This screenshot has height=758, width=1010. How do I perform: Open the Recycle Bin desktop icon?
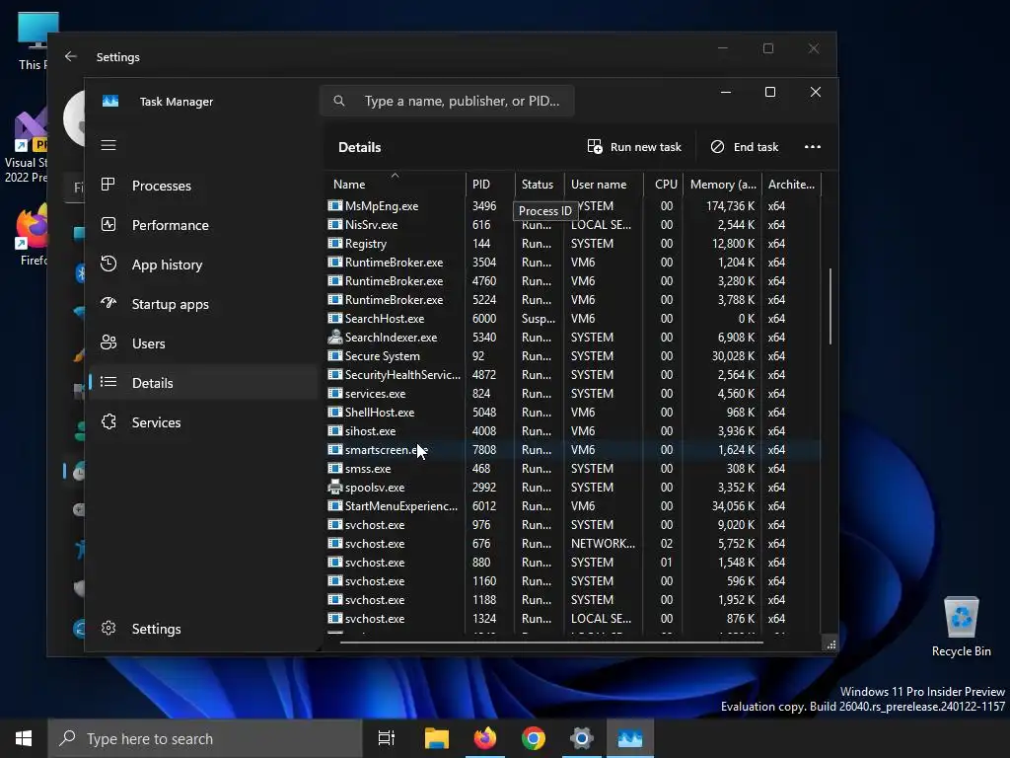(x=961, y=627)
